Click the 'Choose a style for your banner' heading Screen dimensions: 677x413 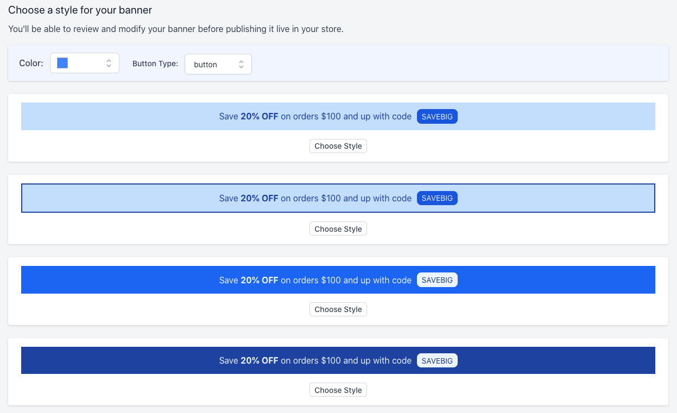pyautogui.click(x=80, y=10)
